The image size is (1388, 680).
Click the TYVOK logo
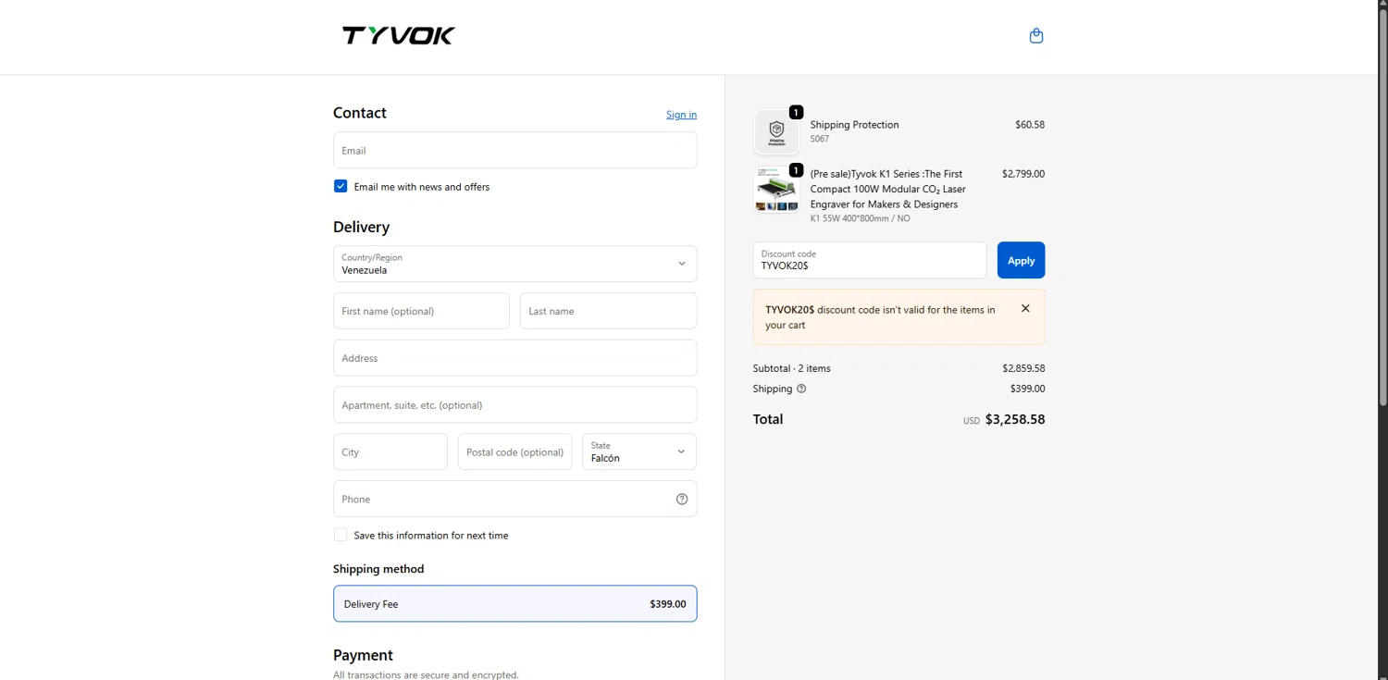[399, 36]
